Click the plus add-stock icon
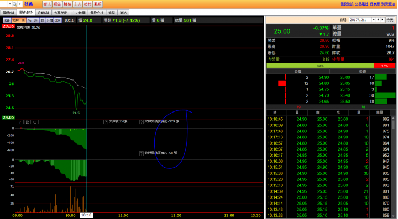The image size is (398, 219). coord(20,4)
